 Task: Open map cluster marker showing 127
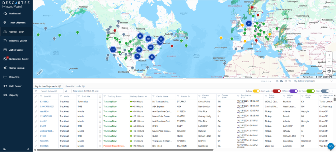pos(113,50)
